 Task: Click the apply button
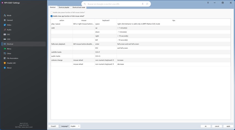tap(228, 126)
